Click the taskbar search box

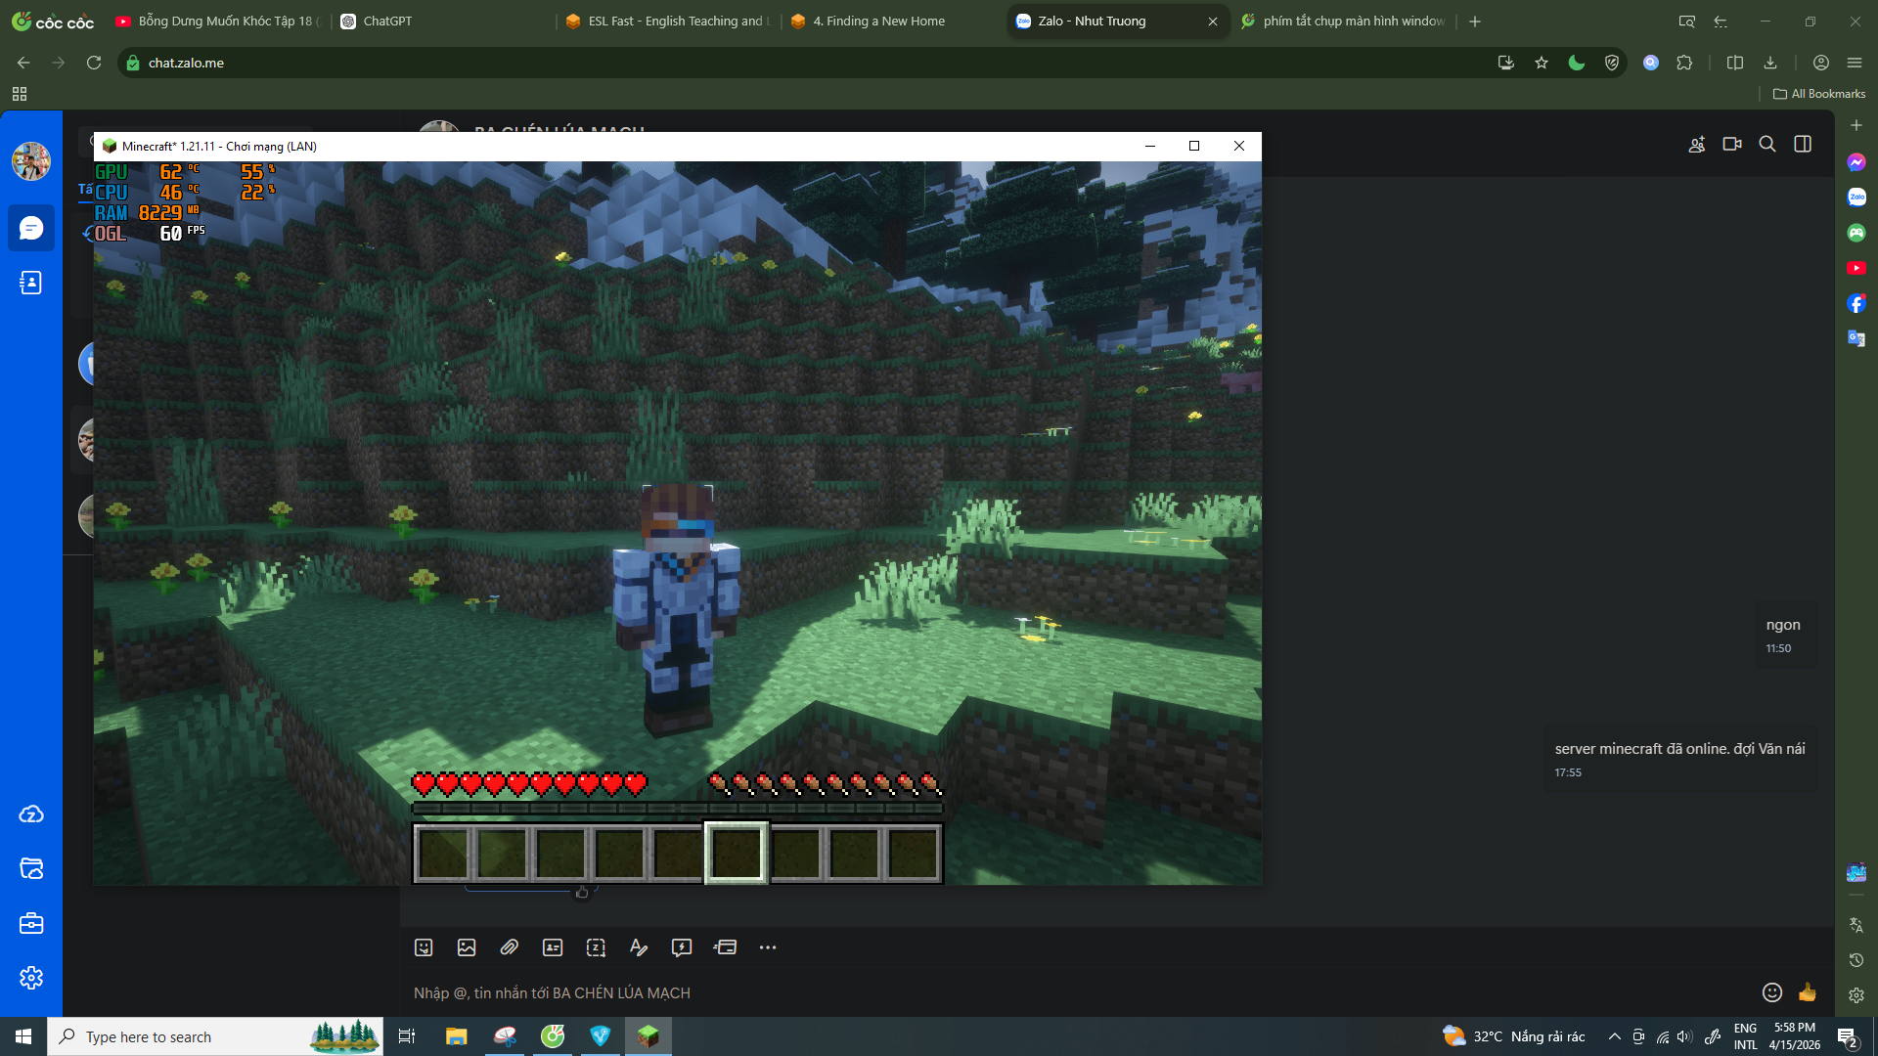pos(215,1036)
